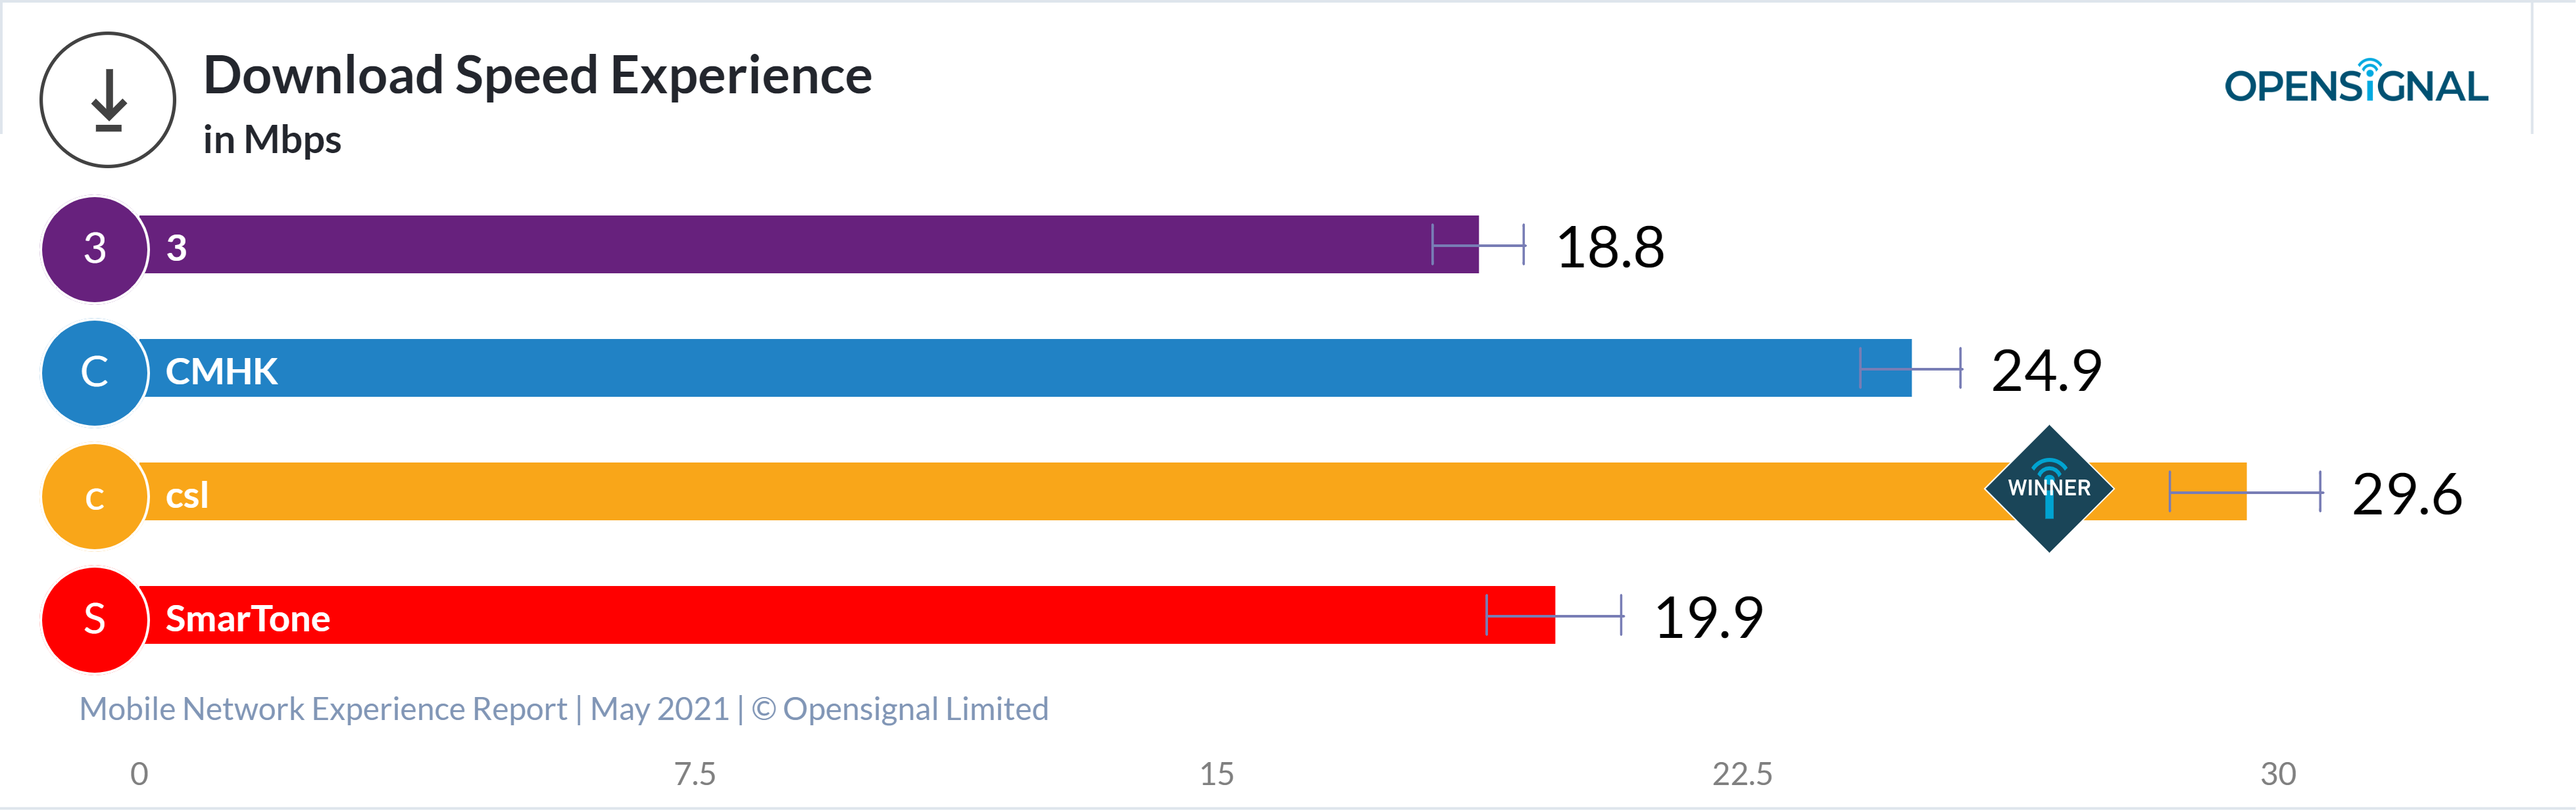Click the 29.6 speed value
This screenshot has width=2576, height=812.
click(2406, 495)
